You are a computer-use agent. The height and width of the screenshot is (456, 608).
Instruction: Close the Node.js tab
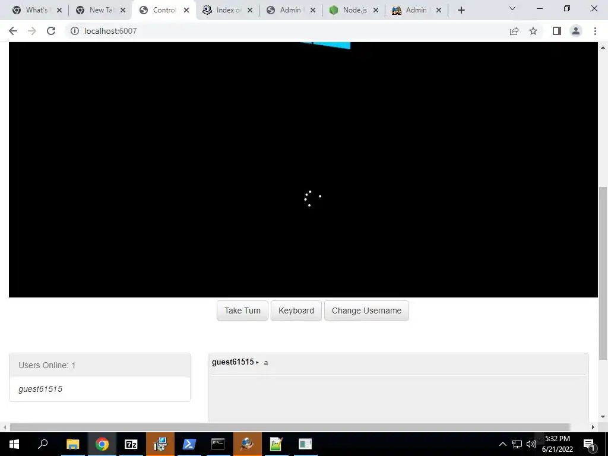(x=376, y=10)
